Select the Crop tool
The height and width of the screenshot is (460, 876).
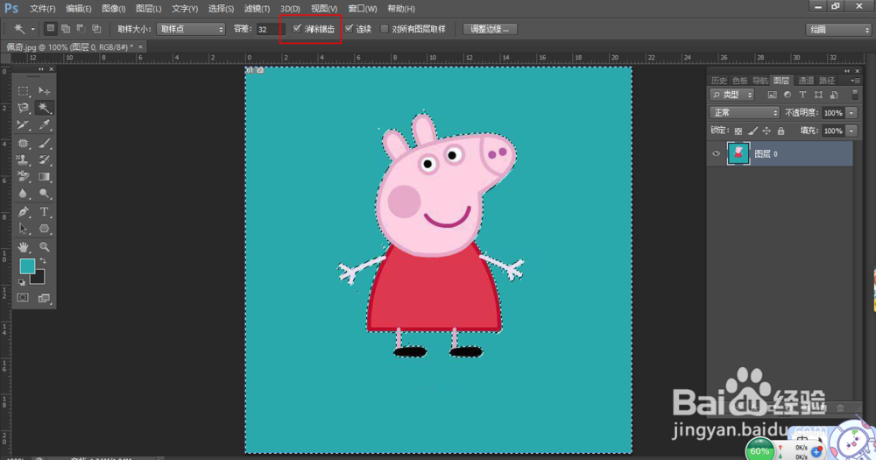click(x=23, y=124)
